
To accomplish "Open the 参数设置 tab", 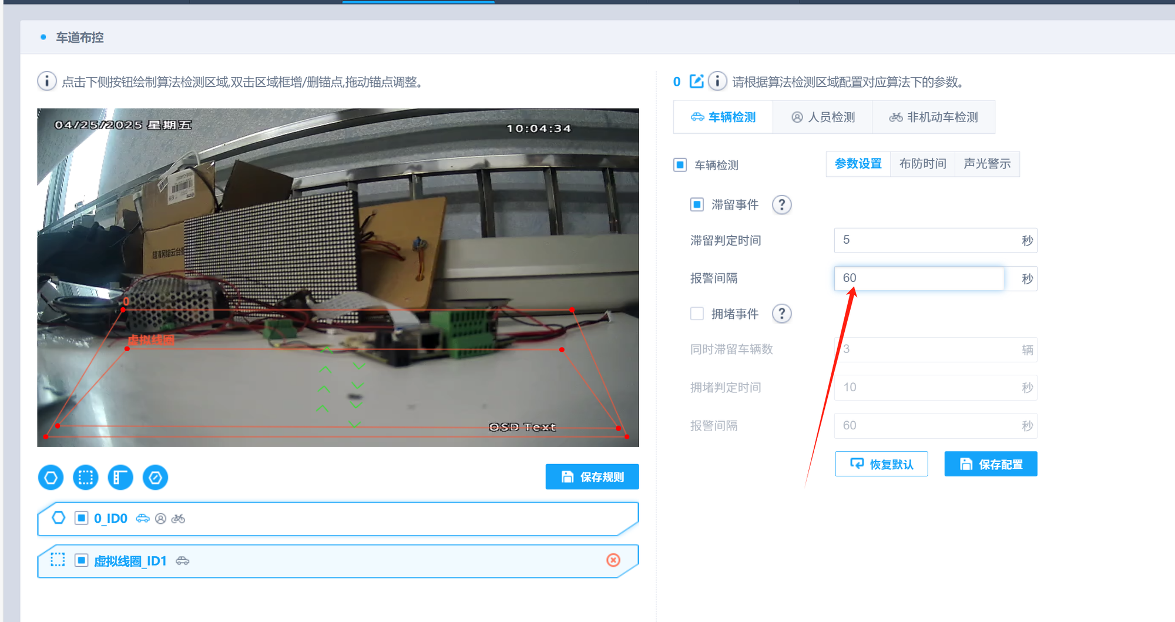I will pyautogui.click(x=858, y=164).
